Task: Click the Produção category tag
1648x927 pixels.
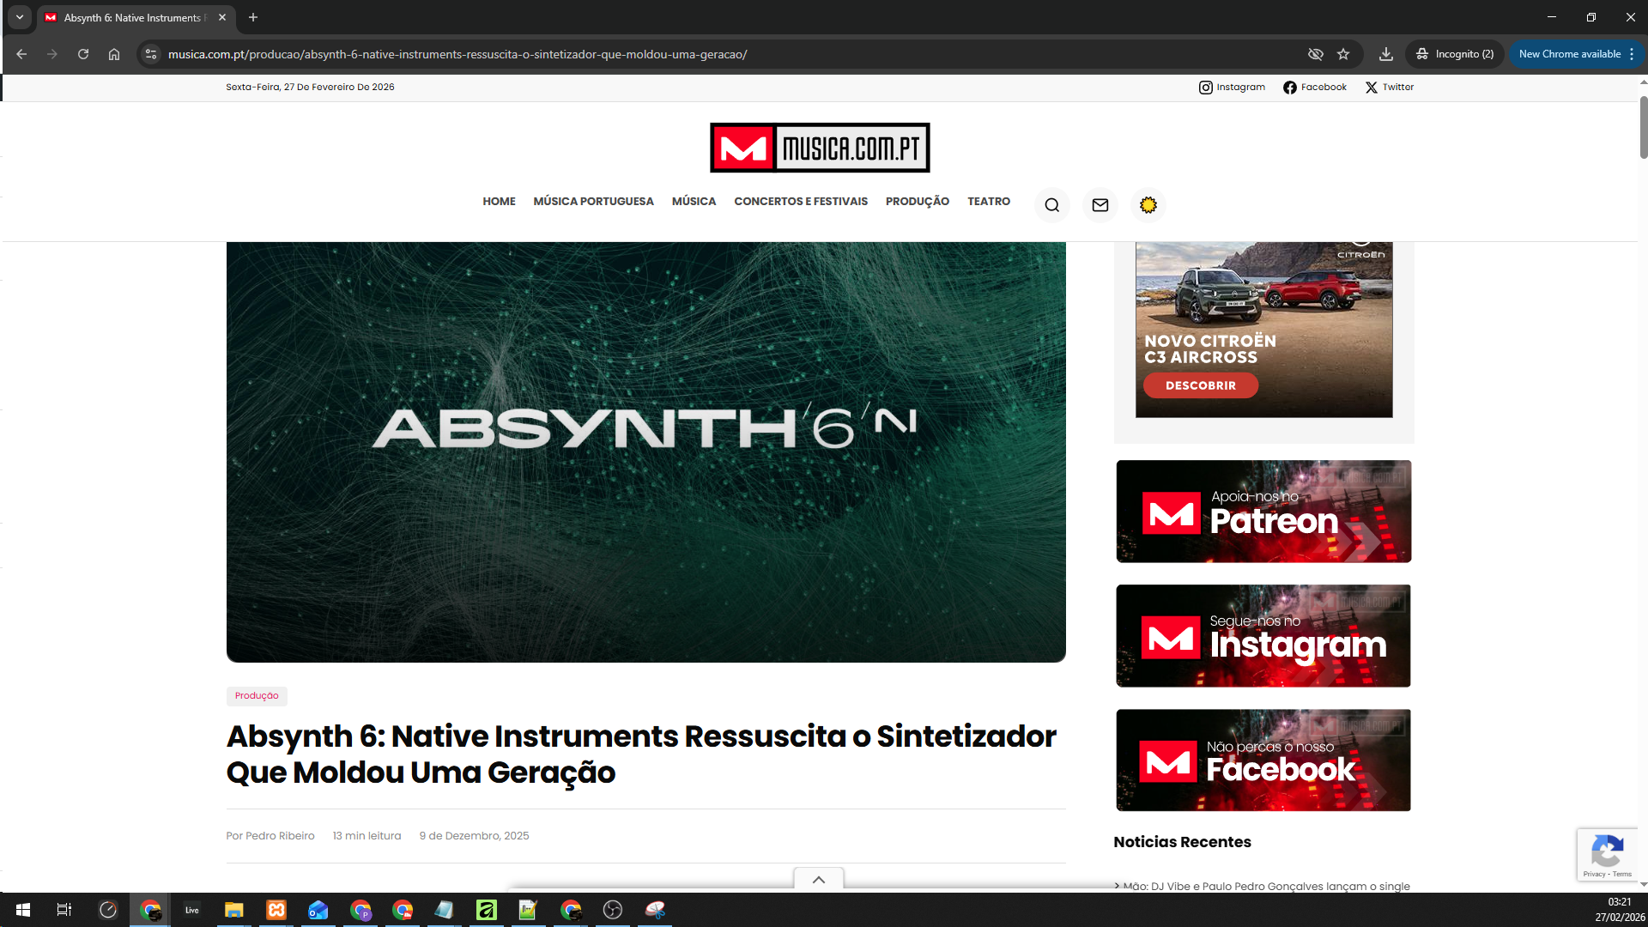Action: click(257, 696)
